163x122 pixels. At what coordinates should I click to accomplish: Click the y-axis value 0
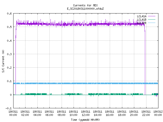pyautogui.click(x=11, y=95)
